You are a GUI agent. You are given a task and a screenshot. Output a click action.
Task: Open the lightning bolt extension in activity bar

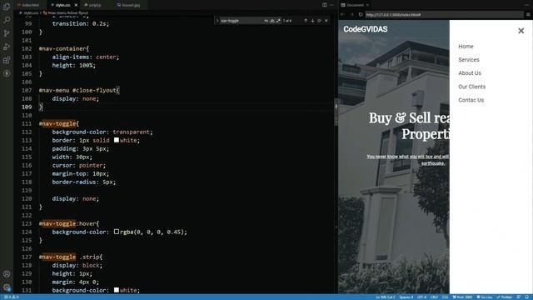pos(7,73)
